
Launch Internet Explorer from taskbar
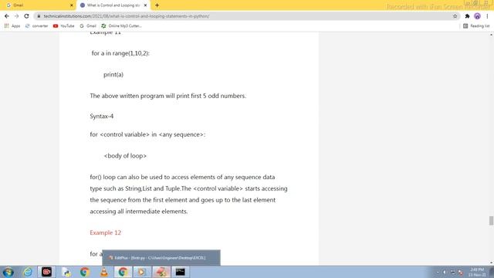click(x=28, y=272)
